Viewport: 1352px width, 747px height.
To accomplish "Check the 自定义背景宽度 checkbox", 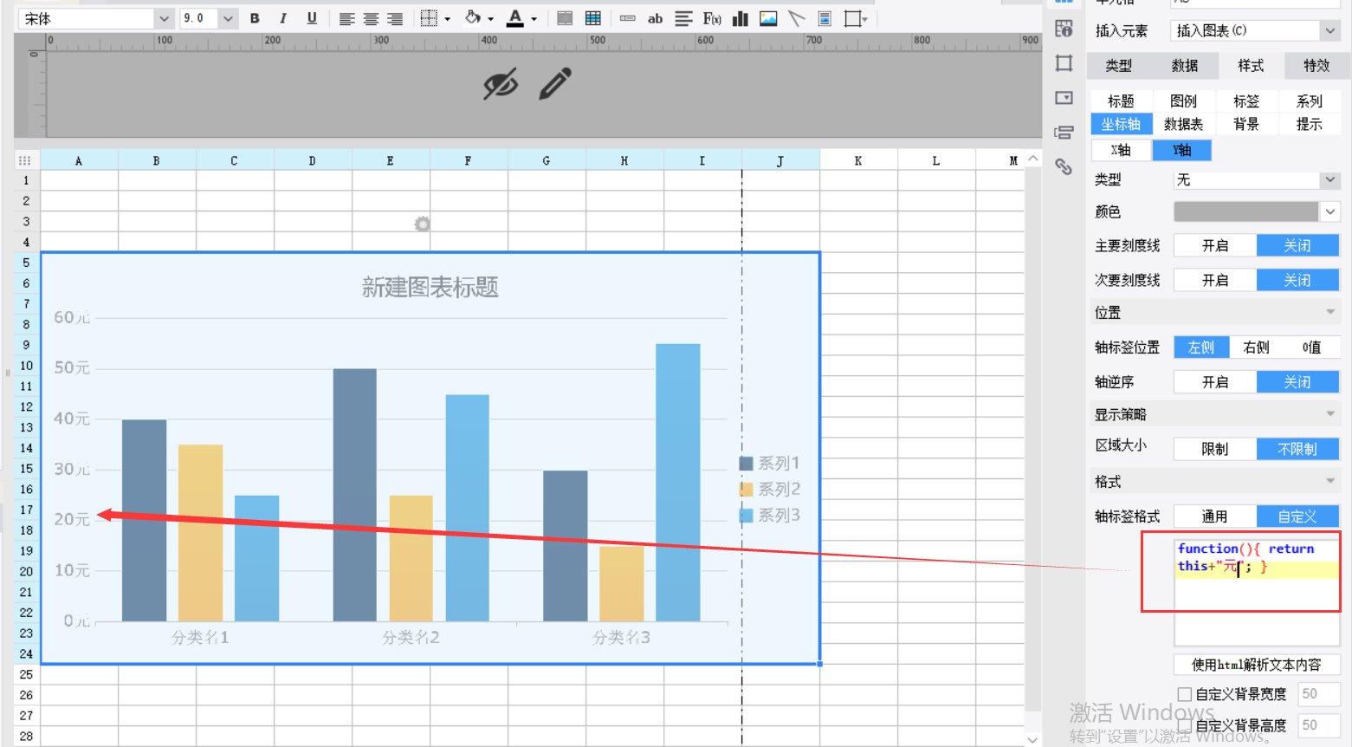I will click(1185, 694).
